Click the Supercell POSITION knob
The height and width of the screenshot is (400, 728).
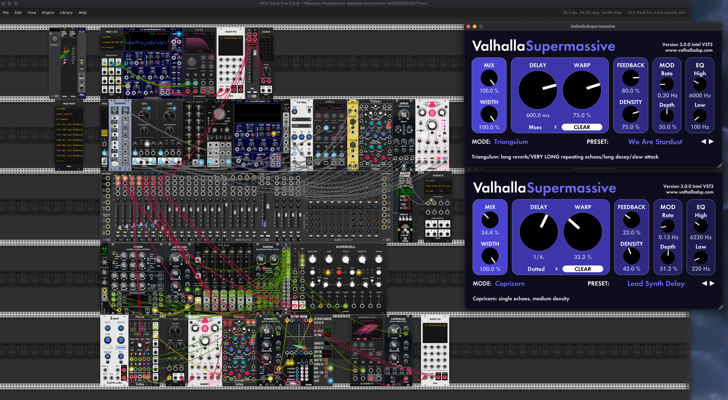[312, 259]
